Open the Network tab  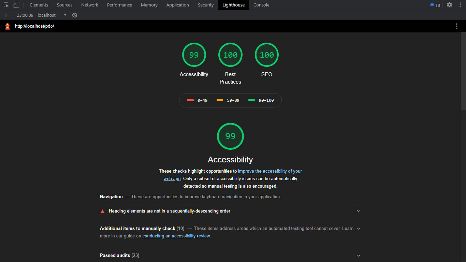pos(90,5)
